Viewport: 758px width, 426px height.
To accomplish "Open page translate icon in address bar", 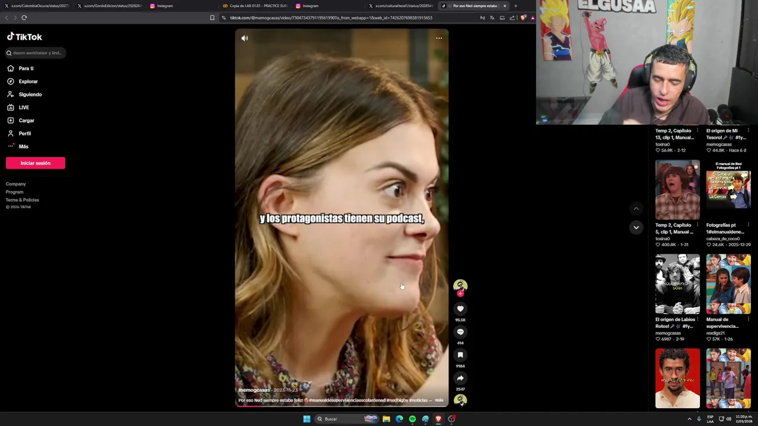I will point(492,18).
